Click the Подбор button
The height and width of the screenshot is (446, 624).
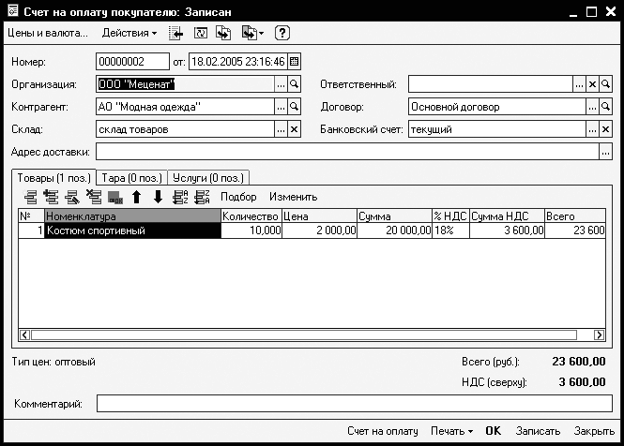pos(238,197)
